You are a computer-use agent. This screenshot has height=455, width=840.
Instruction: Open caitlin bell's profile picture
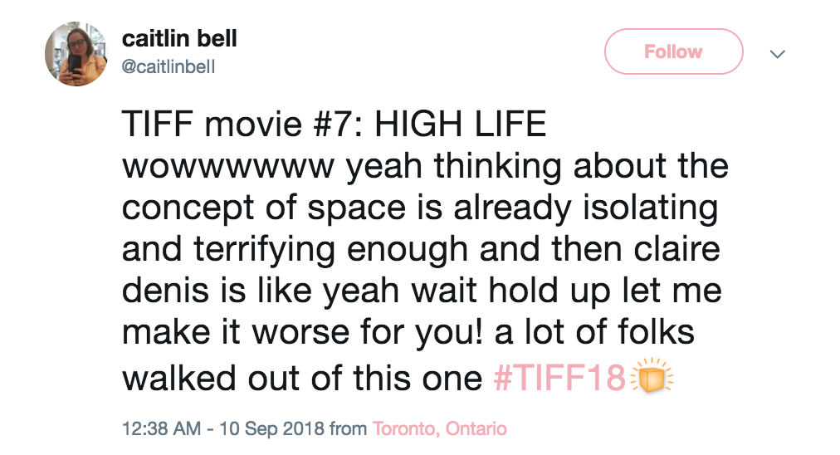coord(76,53)
